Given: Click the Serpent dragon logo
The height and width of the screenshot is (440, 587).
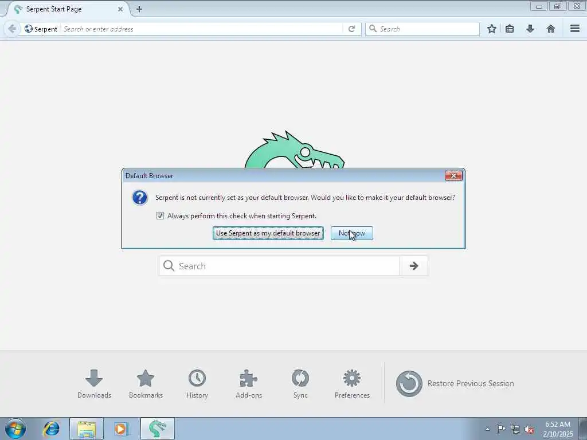Looking at the screenshot, I should point(295,150).
